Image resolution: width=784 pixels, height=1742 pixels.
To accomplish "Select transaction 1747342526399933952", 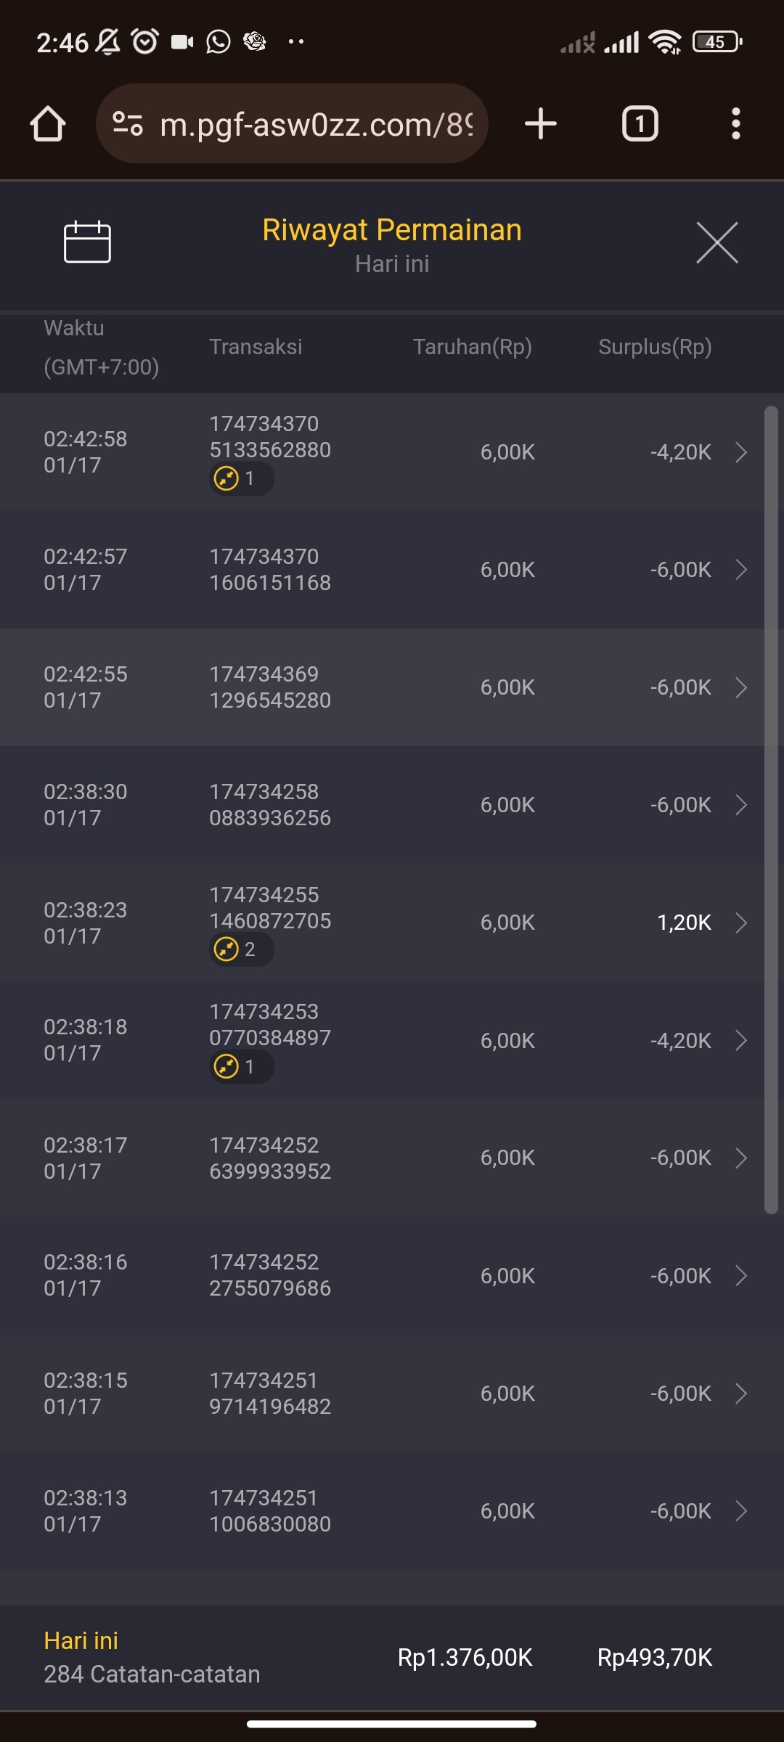I will [269, 1158].
